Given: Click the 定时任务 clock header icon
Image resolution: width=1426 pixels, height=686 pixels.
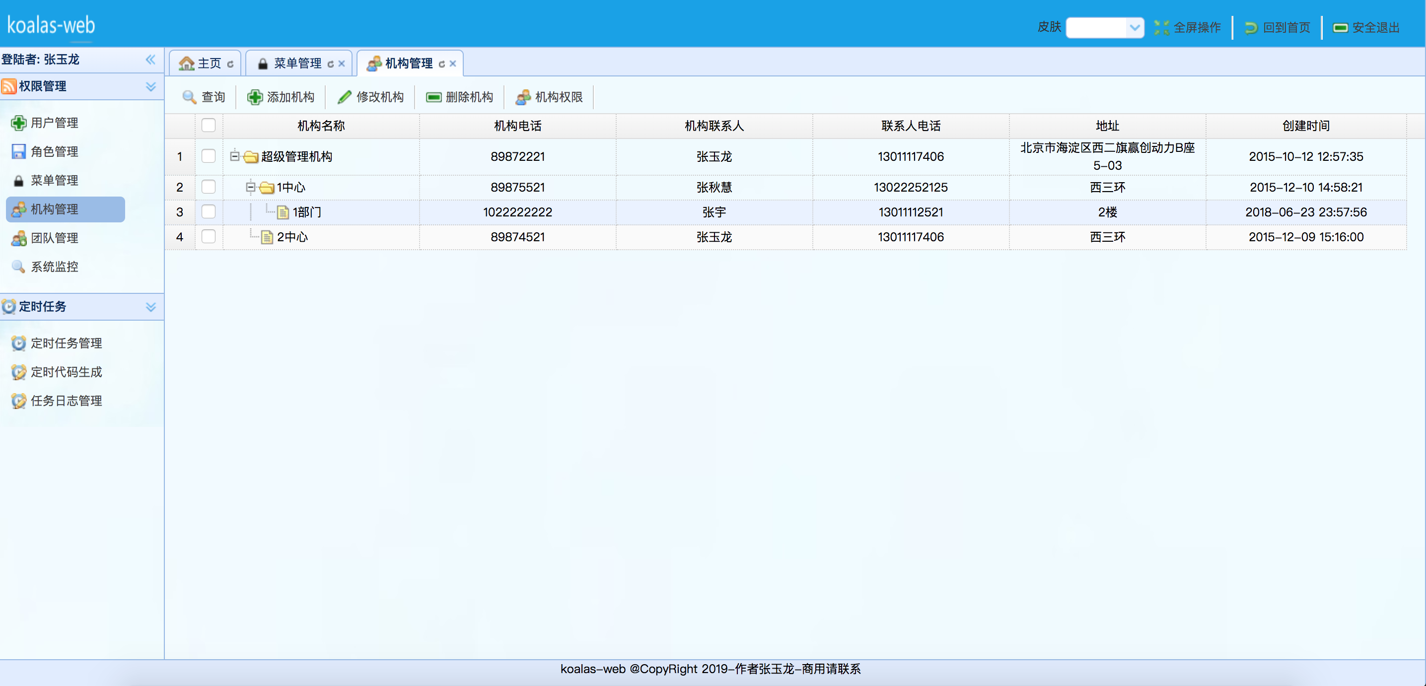Looking at the screenshot, I should 9,306.
